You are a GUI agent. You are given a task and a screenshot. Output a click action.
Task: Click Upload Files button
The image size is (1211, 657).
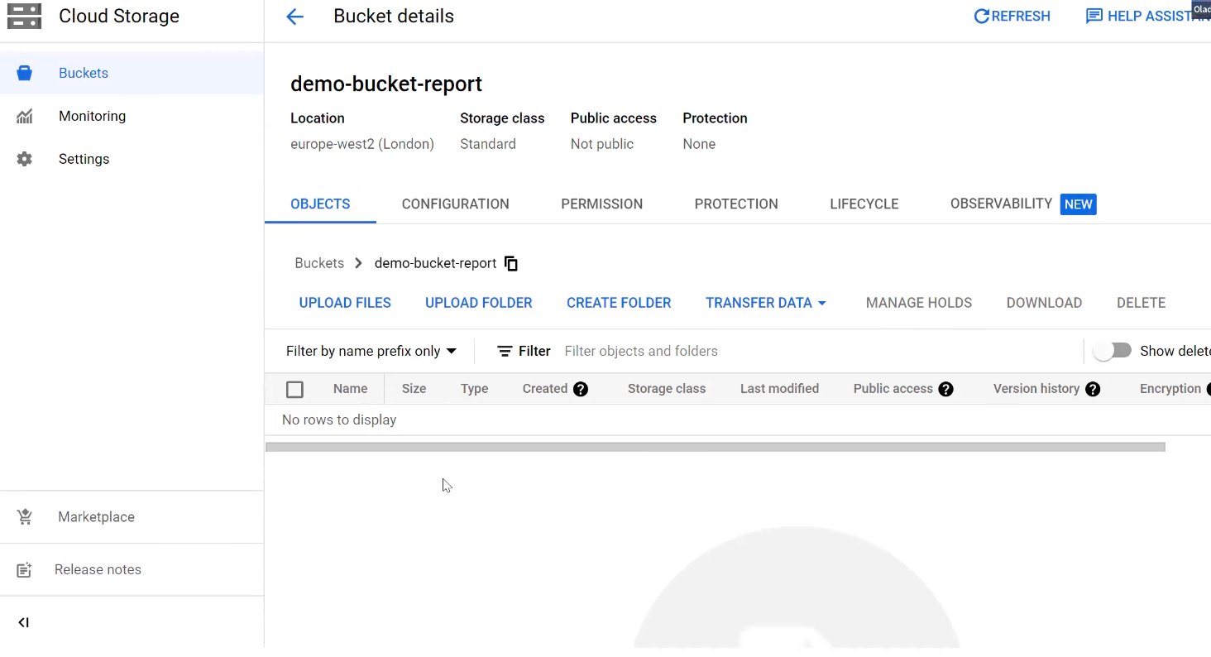pyautogui.click(x=345, y=303)
